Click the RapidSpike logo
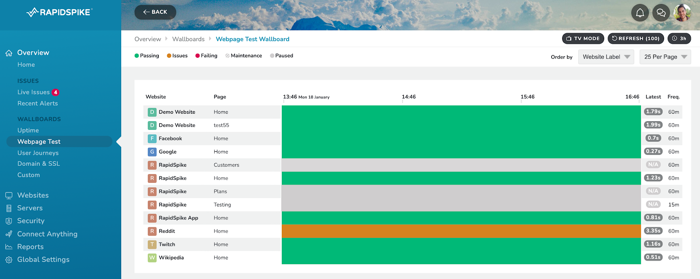Viewport: 700px width, 279px height. point(59,12)
